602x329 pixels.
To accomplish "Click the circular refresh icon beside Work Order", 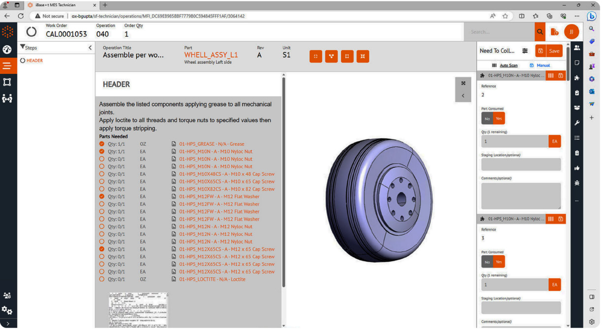I will click(31, 32).
